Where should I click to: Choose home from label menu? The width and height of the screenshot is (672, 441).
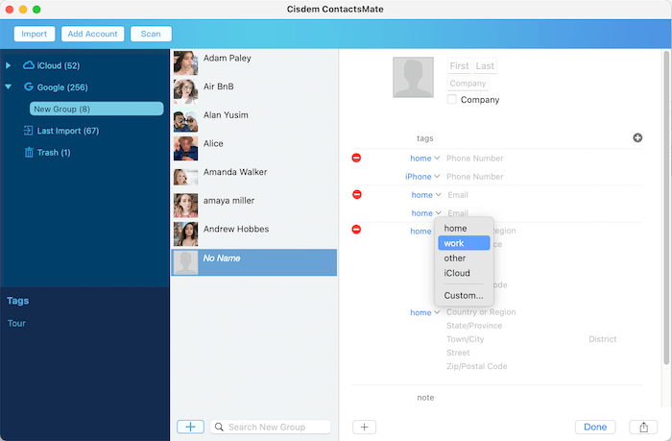pyautogui.click(x=464, y=229)
